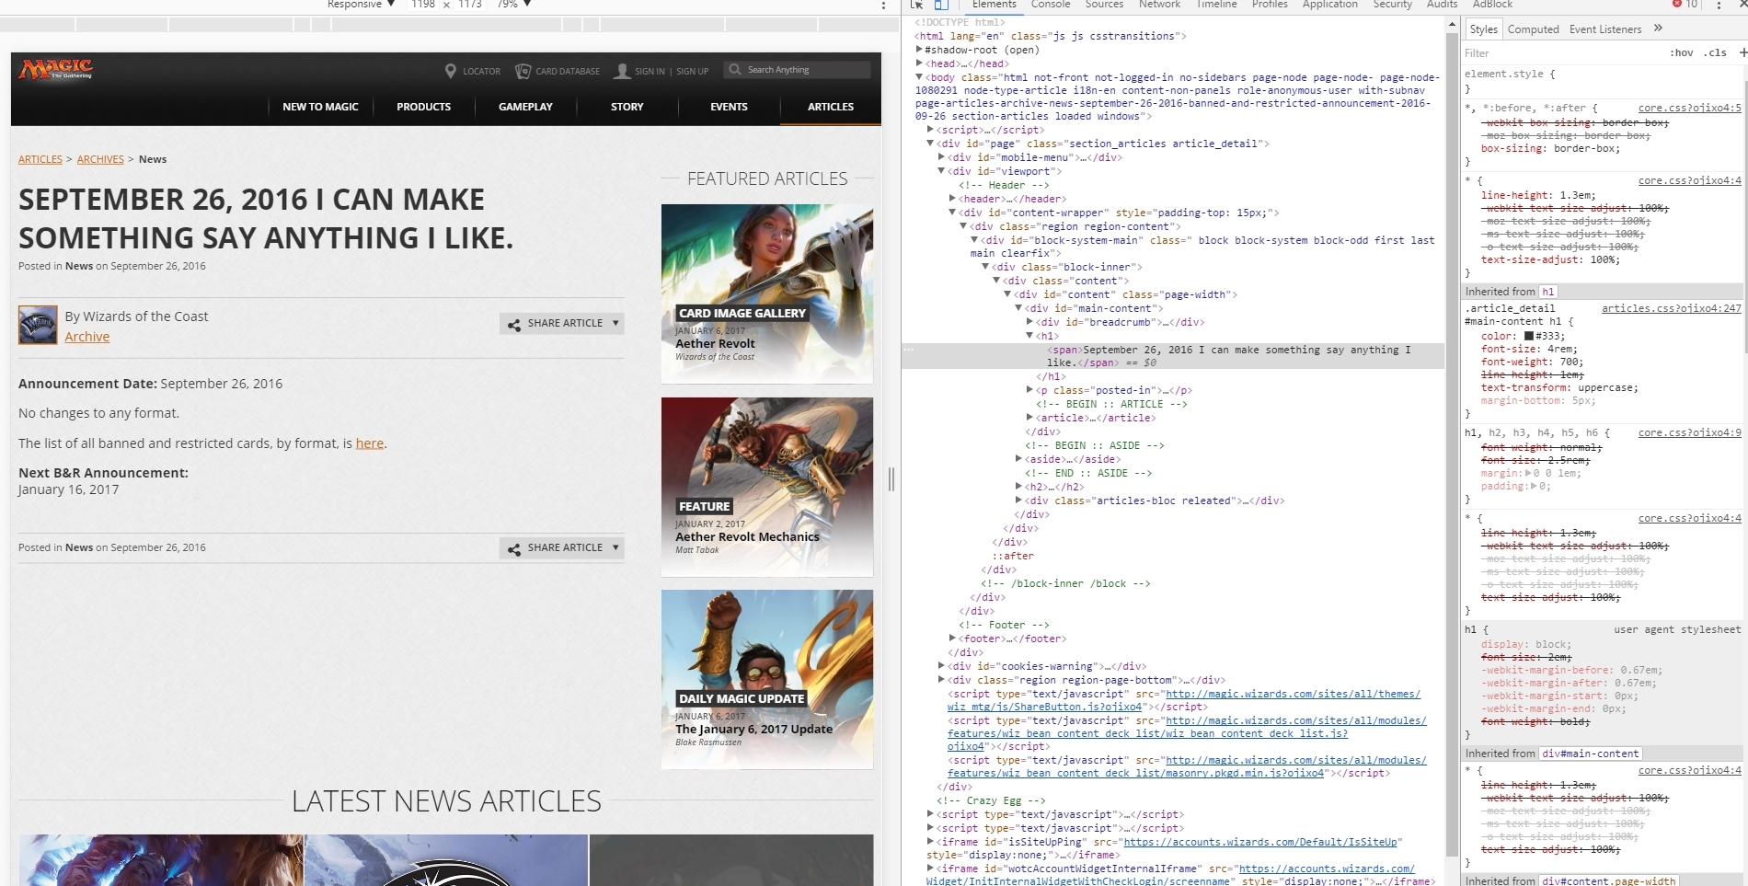The height and width of the screenshot is (886, 1748).
Task: Open the Responsive device dropdown
Action: [361, 5]
